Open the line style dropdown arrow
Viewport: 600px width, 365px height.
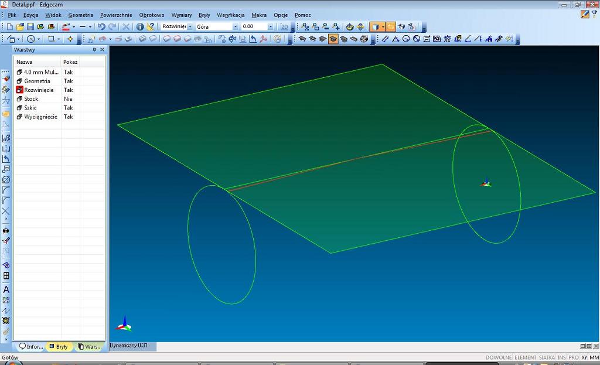click(x=90, y=27)
